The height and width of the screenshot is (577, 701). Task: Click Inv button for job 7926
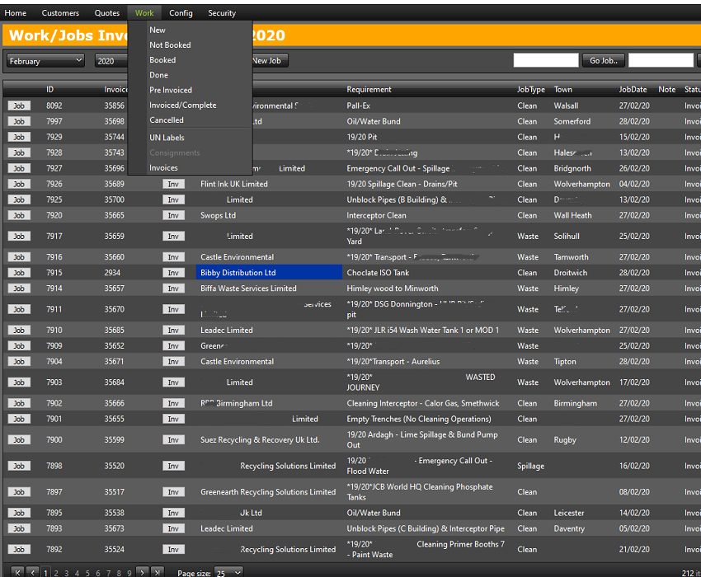(x=173, y=184)
